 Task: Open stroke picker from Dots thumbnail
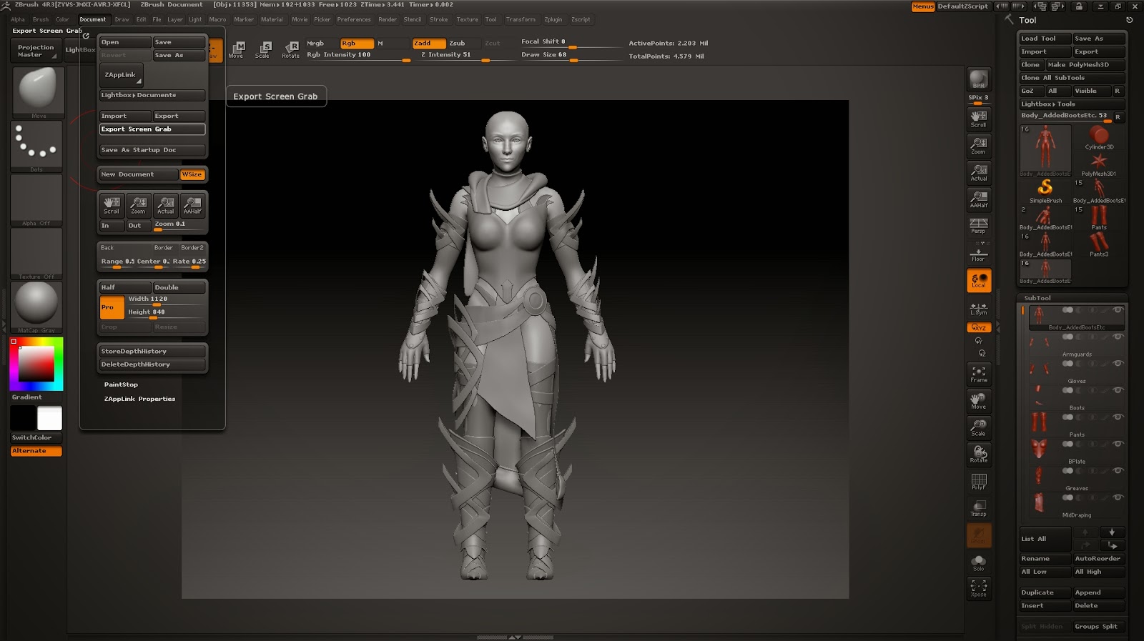[x=36, y=146]
